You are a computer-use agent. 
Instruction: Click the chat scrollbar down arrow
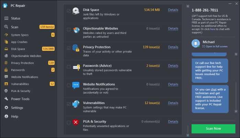pyautogui.click(x=236, y=111)
